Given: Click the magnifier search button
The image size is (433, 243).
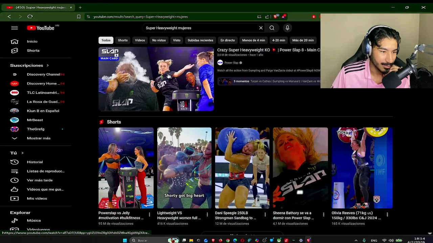Looking at the screenshot, I should [x=272, y=28].
